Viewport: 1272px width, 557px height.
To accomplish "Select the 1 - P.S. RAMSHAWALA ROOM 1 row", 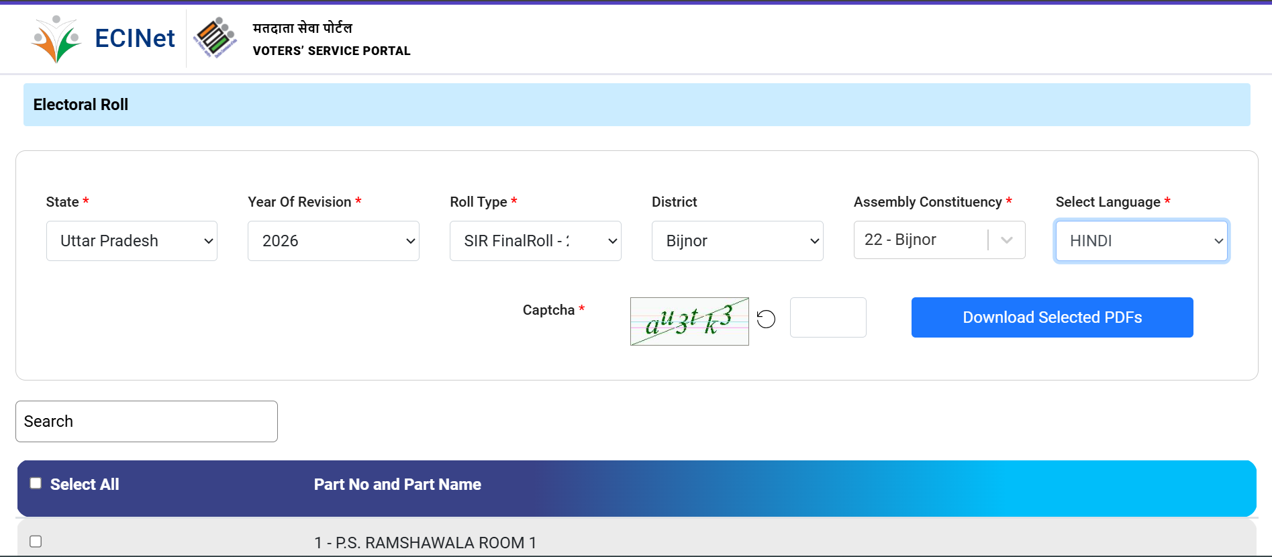I will [425, 542].
